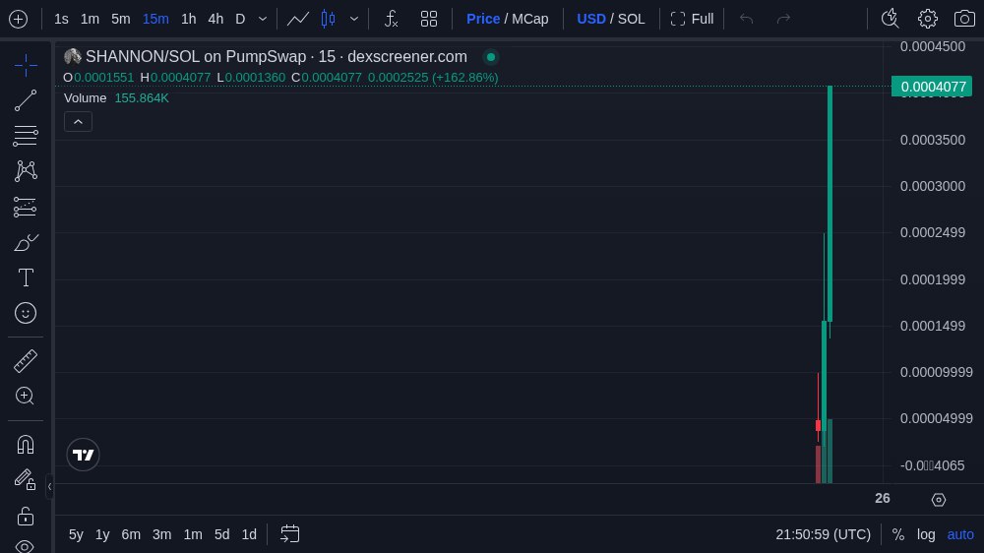
Task: Pick the ruler measure tool
Action: coord(26,361)
